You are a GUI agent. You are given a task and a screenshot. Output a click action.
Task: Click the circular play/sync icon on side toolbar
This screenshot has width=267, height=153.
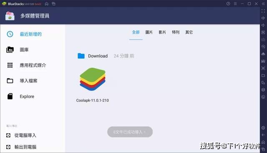(263, 47)
